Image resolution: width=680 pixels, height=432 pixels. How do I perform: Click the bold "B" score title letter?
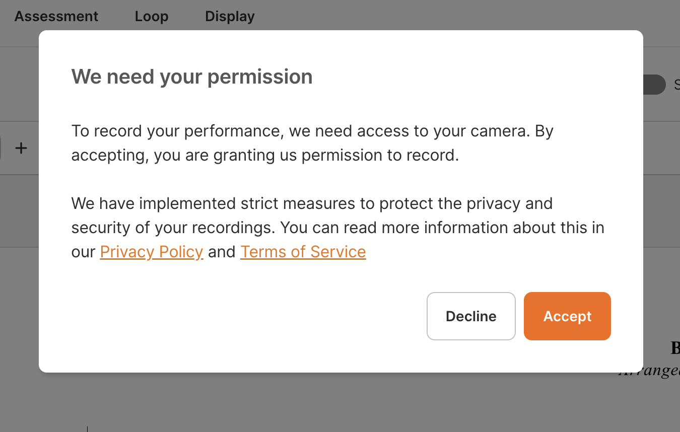[x=675, y=348]
